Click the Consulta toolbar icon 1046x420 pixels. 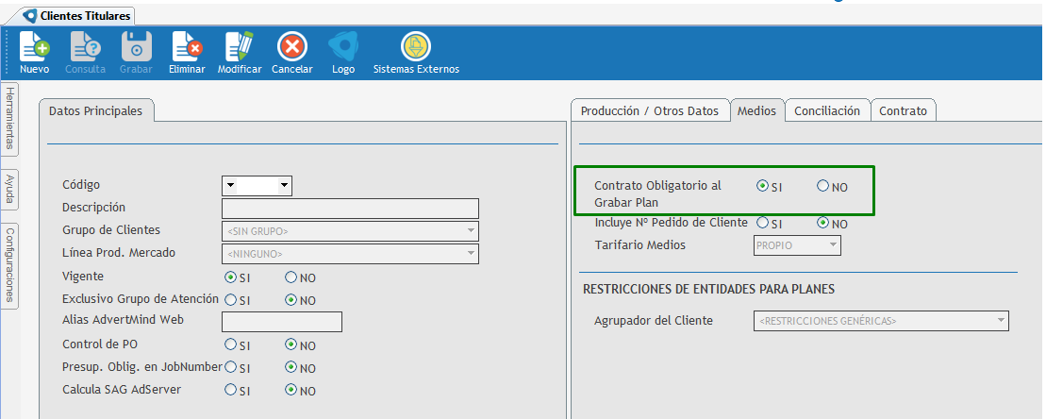click(x=86, y=47)
